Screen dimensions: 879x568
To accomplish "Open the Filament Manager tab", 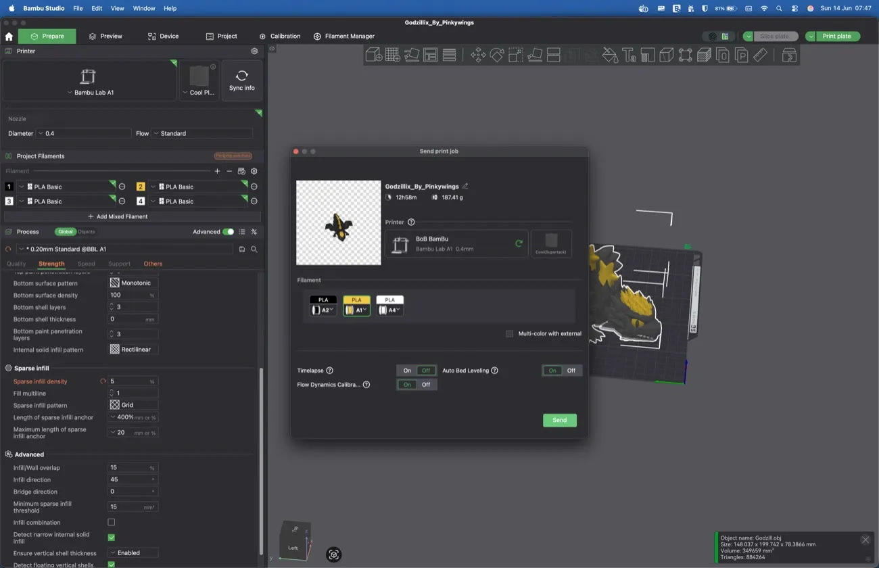I will (343, 37).
